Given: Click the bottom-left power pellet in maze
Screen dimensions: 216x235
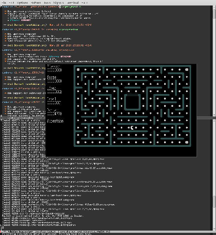Looking at the screenshot, I should [x=78, y=142].
